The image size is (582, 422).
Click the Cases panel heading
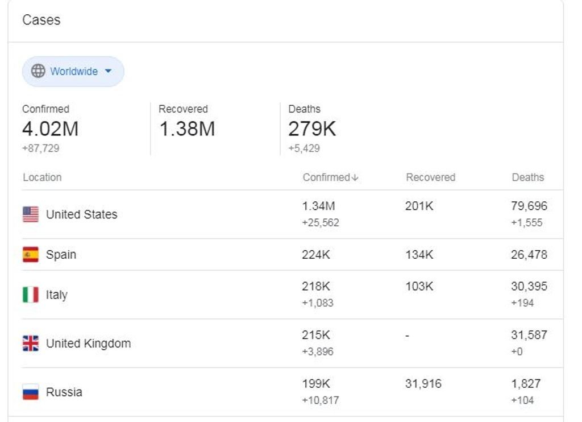[x=41, y=20]
